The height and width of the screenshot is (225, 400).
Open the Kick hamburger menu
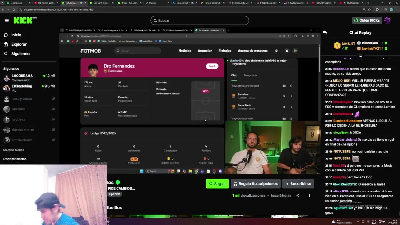click(7, 20)
